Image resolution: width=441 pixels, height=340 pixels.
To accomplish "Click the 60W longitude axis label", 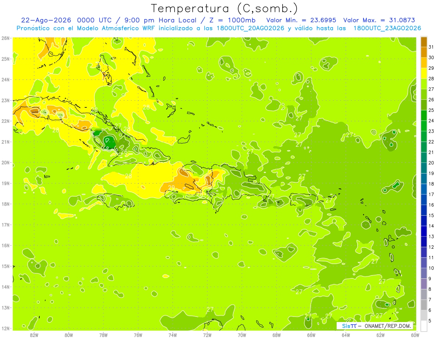I will (x=415, y=335).
